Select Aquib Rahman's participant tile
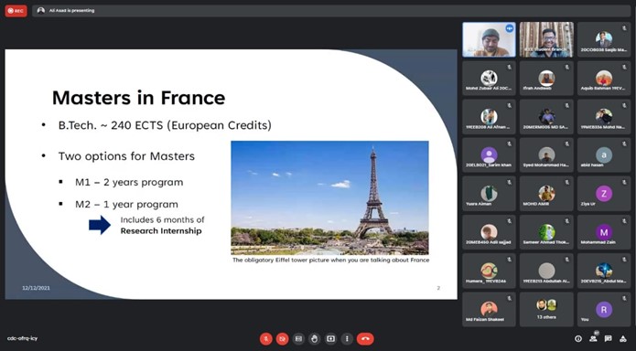 [604, 79]
